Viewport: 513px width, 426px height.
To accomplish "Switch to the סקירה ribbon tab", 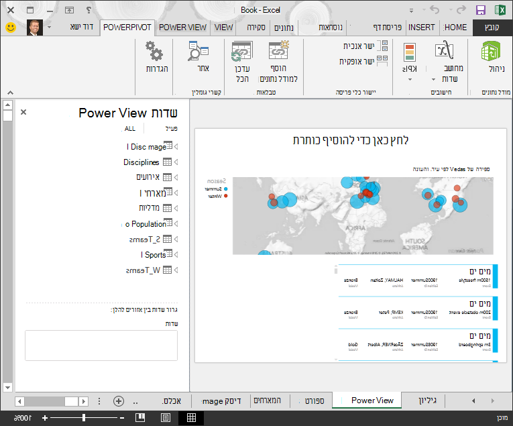I will (x=256, y=28).
